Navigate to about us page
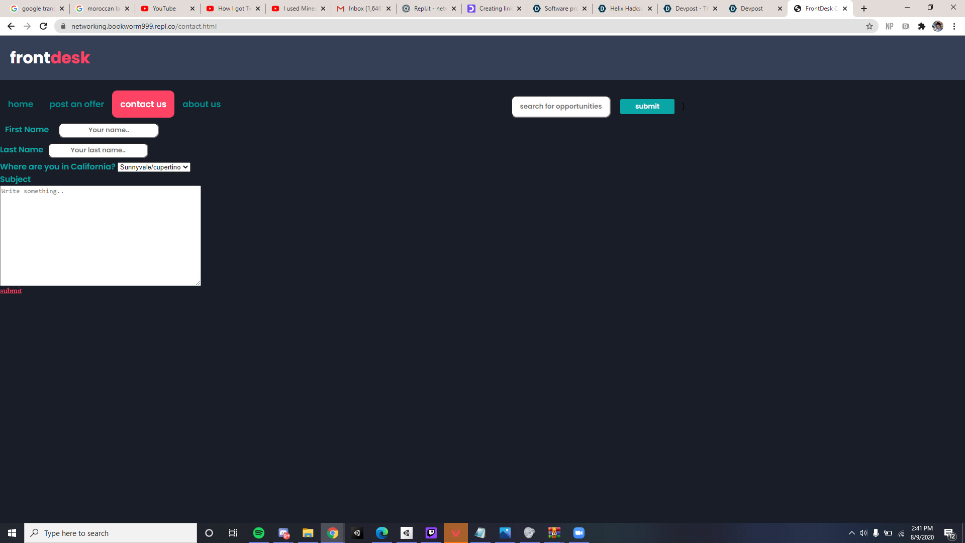The width and height of the screenshot is (965, 543). tap(201, 104)
